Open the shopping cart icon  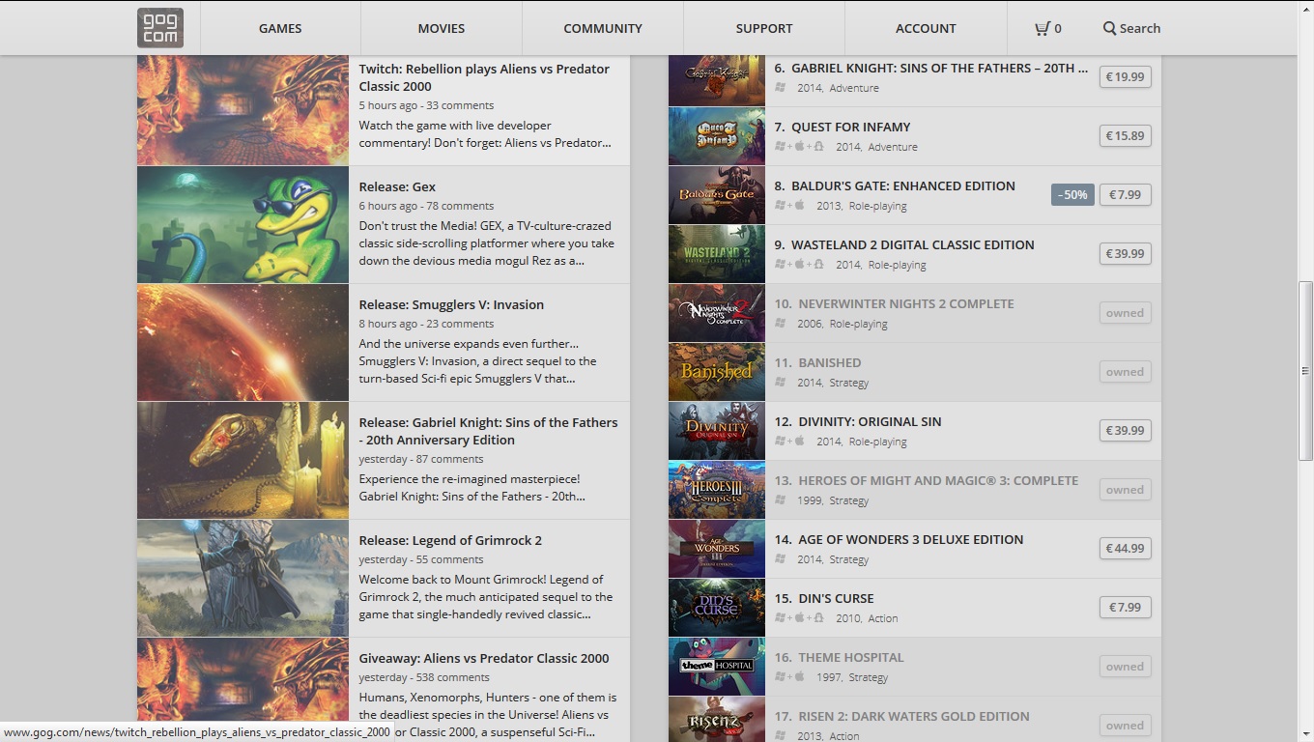tap(1042, 28)
